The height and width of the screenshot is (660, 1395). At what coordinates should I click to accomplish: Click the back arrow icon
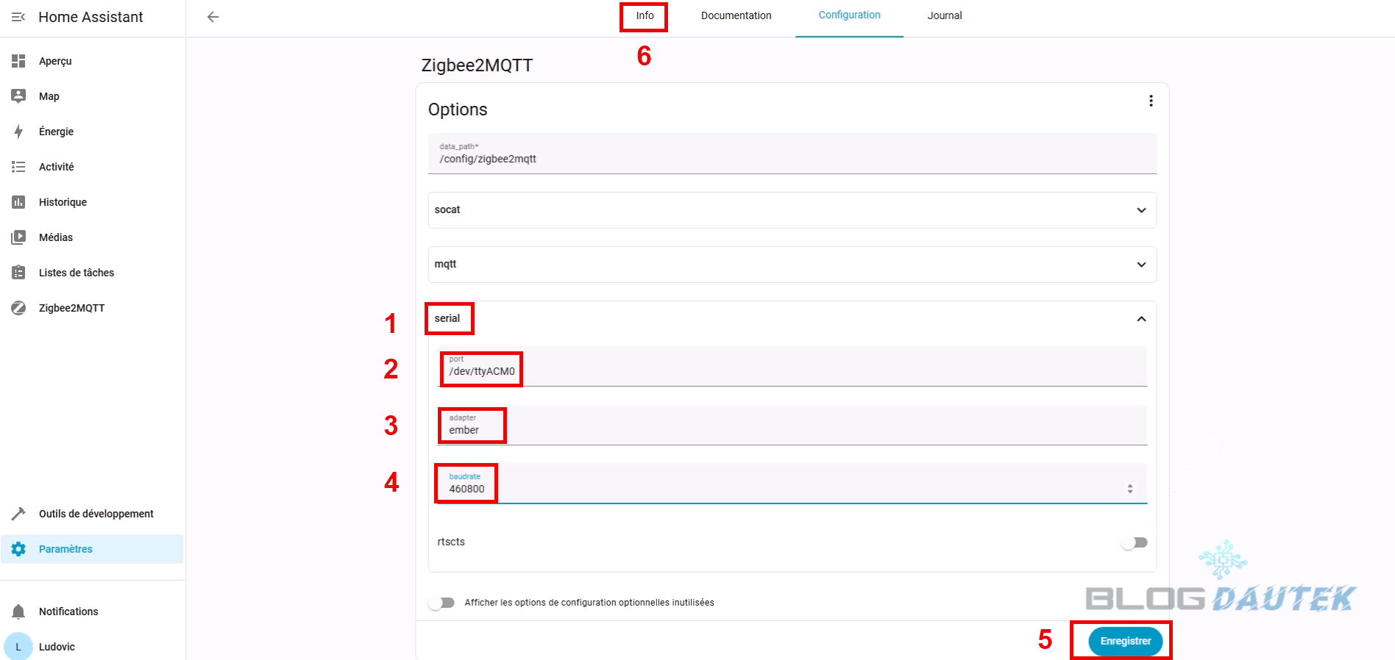213,17
